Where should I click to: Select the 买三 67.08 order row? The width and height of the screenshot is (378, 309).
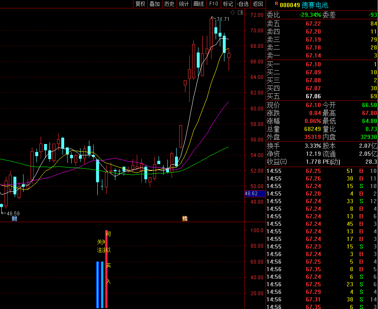pos(322,80)
